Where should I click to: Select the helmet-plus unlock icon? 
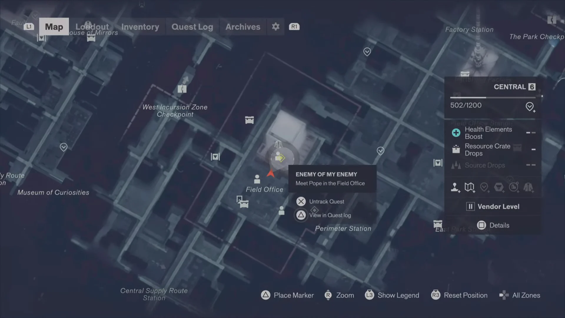[x=499, y=187]
